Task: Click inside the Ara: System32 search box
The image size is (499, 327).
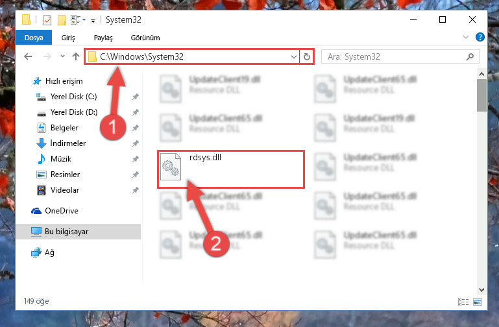Action: [393, 56]
